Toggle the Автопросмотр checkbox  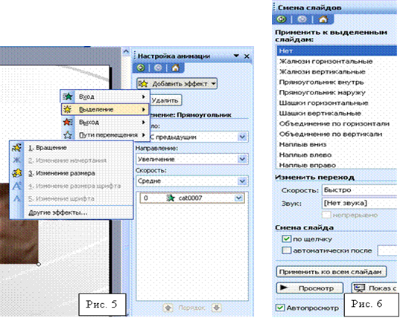[x=280, y=308]
